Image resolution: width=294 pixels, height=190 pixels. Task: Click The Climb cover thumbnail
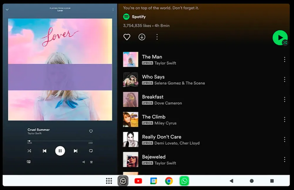(x=130, y=120)
